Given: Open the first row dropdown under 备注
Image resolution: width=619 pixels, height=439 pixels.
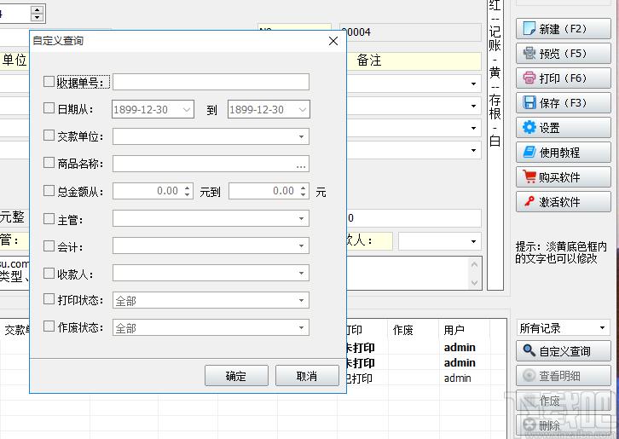Looking at the screenshot, I should (x=473, y=84).
